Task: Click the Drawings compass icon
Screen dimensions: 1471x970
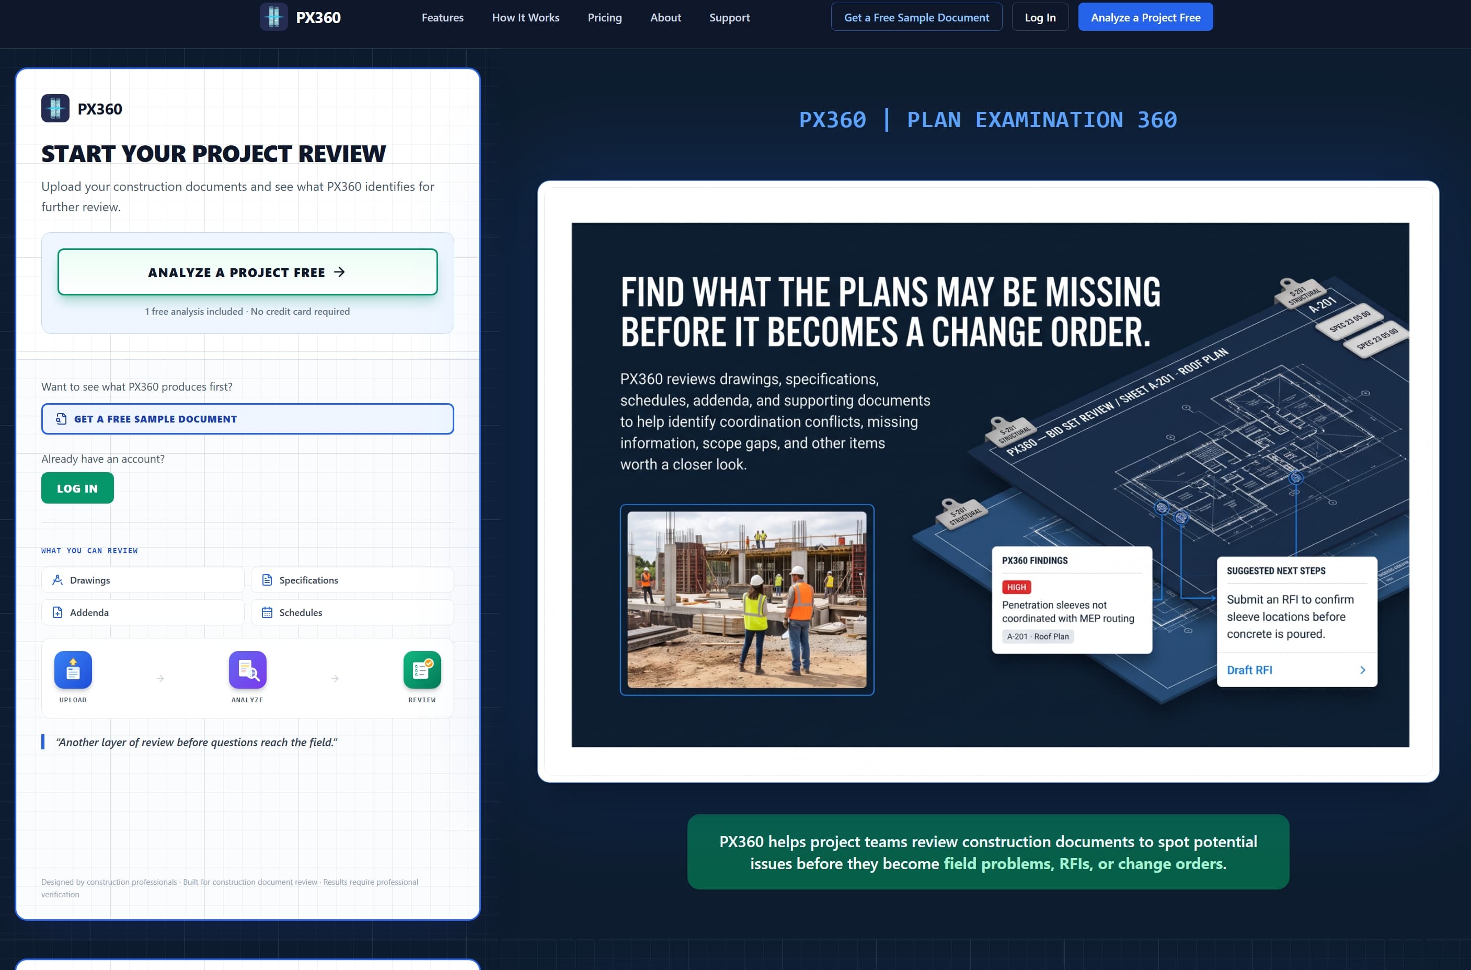Action: click(58, 580)
